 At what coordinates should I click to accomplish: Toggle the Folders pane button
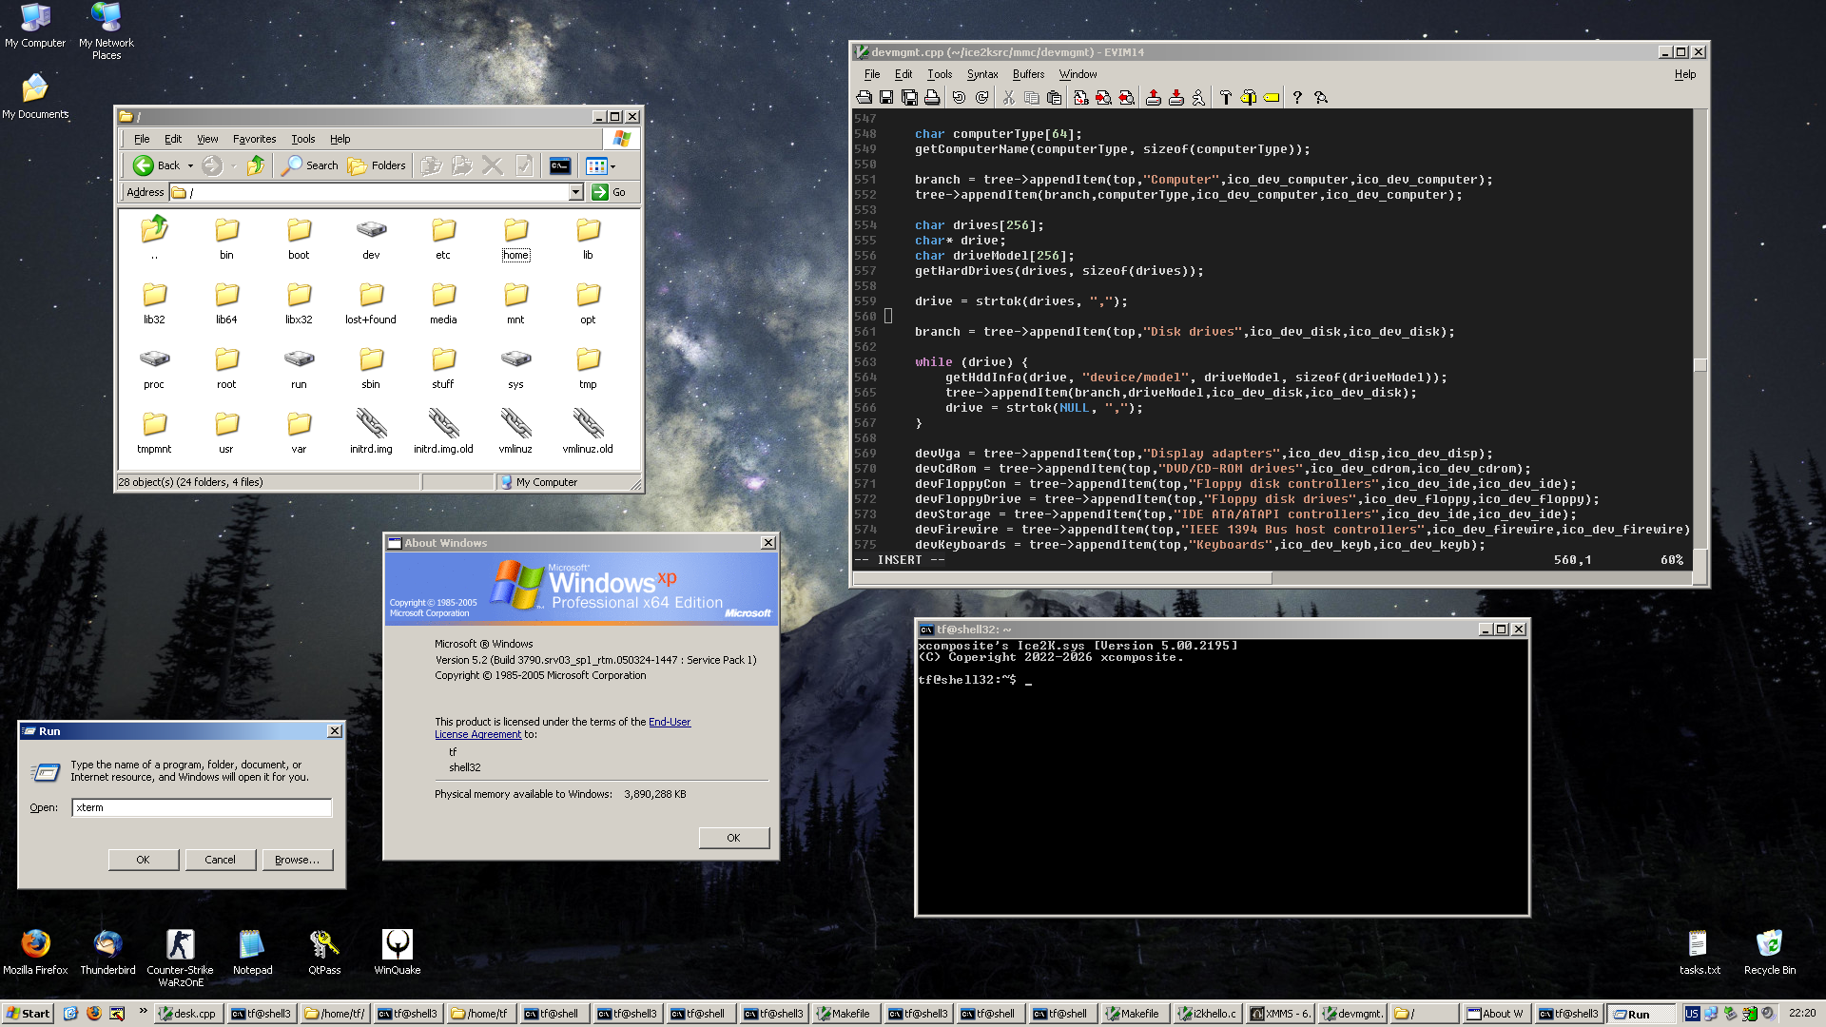coord(378,165)
